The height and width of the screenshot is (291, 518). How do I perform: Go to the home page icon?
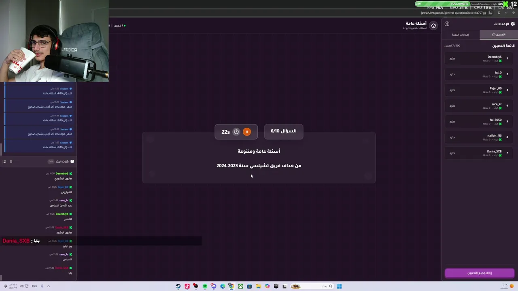(433, 26)
